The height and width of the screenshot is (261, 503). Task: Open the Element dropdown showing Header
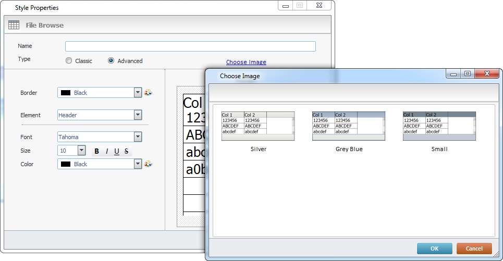click(x=138, y=115)
